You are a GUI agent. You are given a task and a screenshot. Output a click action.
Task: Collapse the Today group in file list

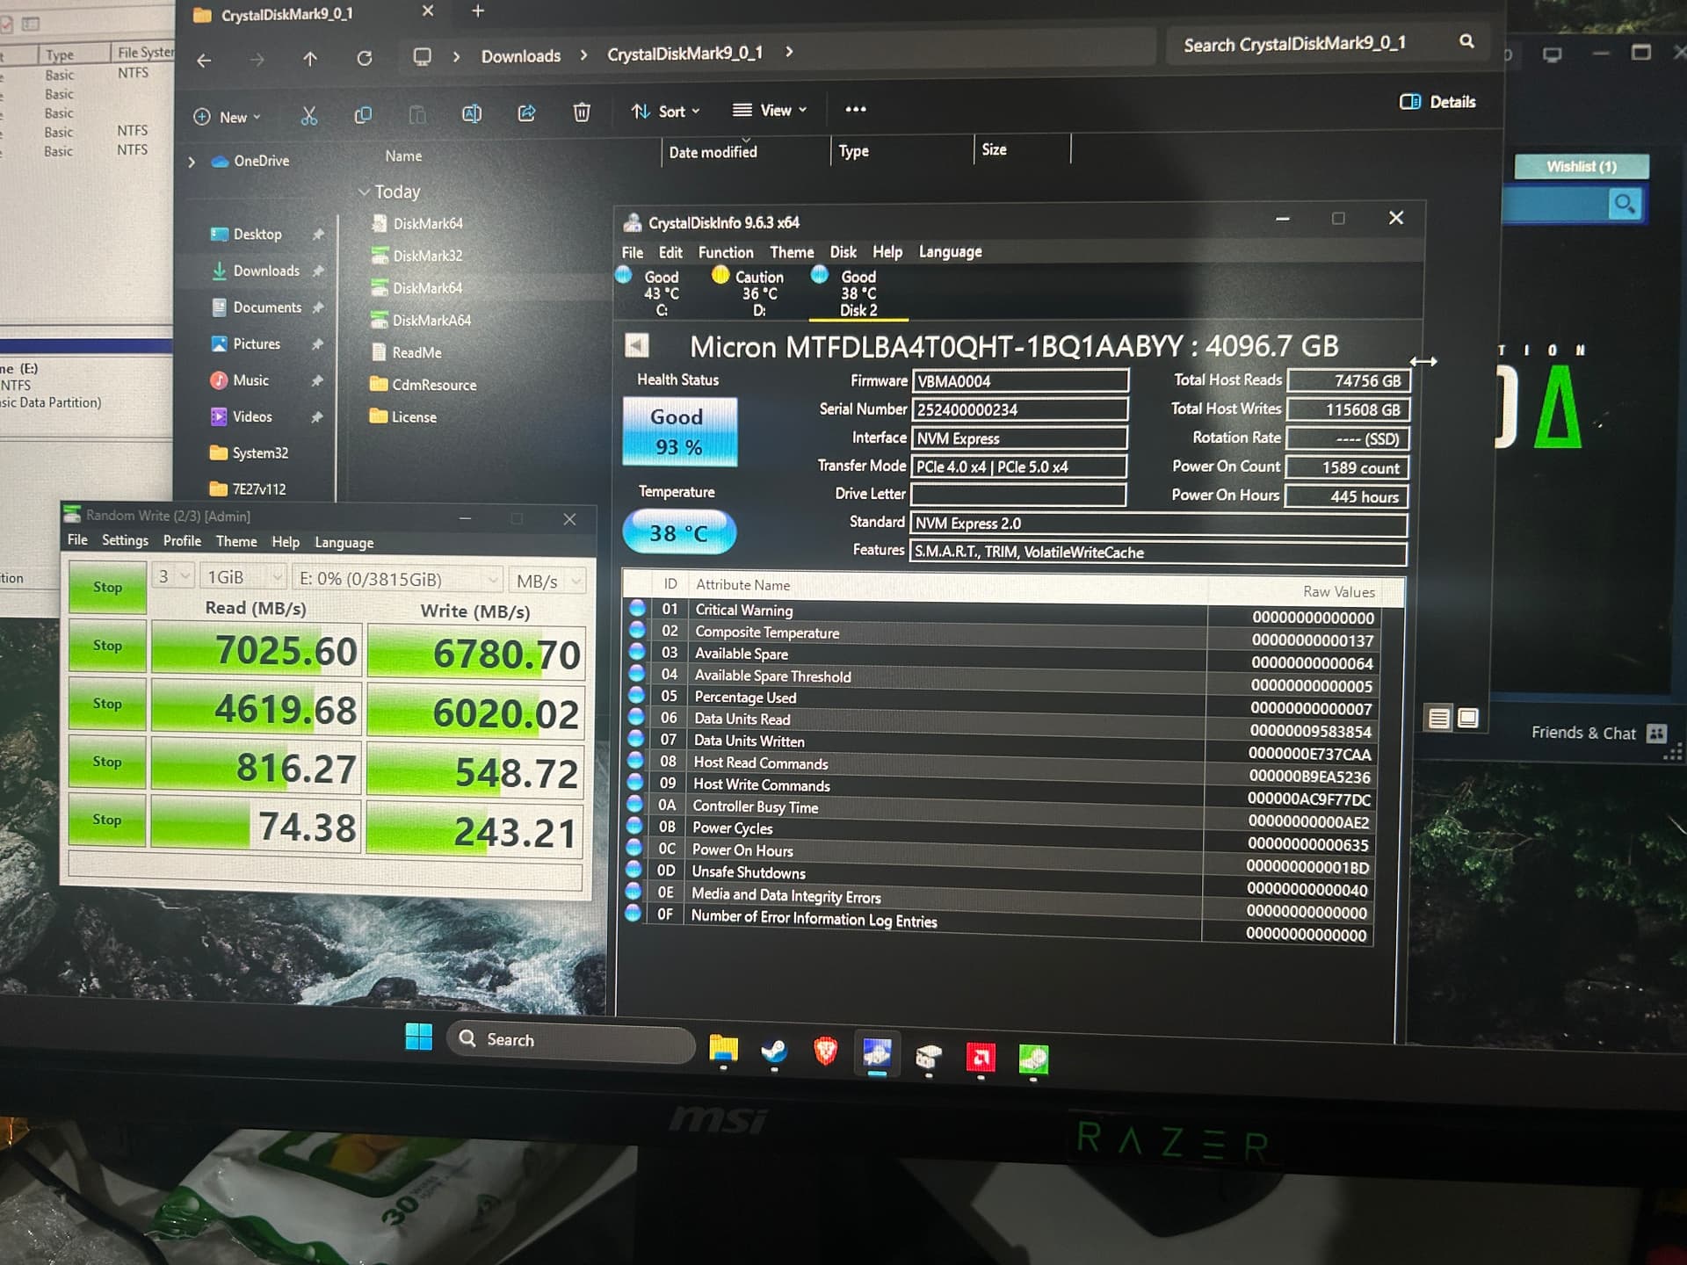364,192
